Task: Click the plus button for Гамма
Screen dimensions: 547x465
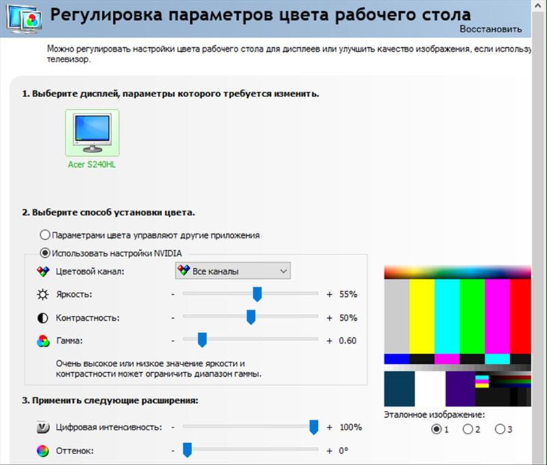Action: click(330, 341)
